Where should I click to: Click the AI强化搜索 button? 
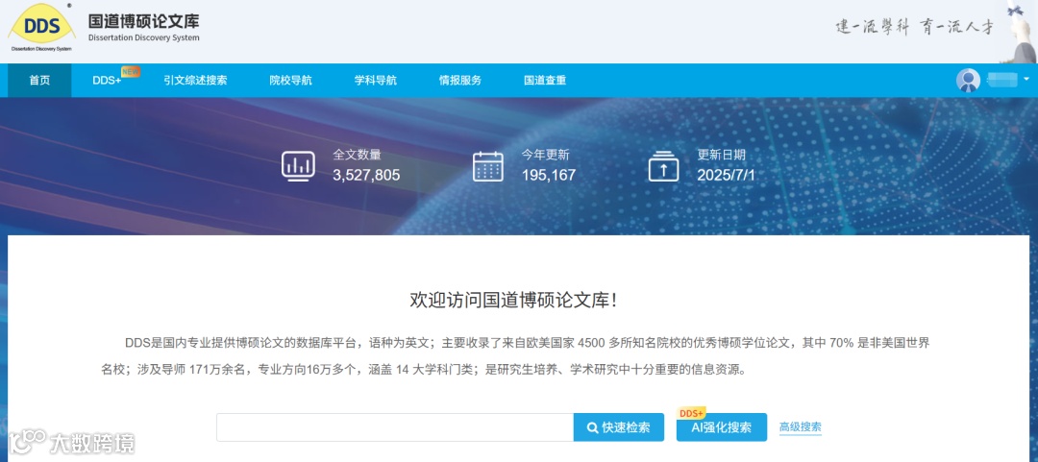(x=722, y=427)
